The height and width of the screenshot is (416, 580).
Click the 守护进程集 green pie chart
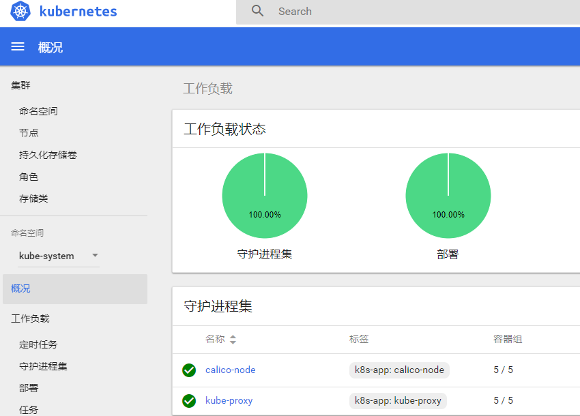pyautogui.click(x=265, y=196)
